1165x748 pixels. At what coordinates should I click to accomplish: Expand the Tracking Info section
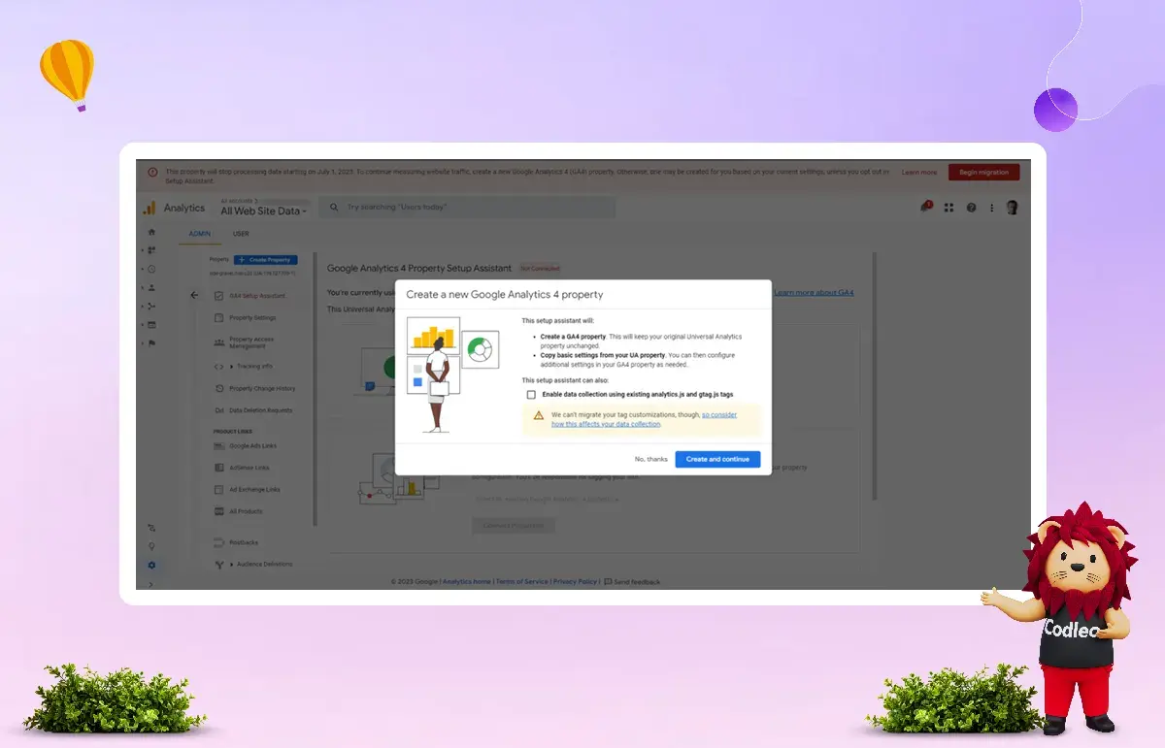tap(232, 367)
